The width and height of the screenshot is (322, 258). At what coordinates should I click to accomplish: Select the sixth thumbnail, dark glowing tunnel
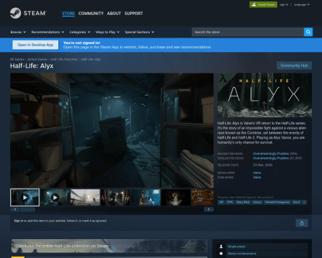click(x=176, y=198)
